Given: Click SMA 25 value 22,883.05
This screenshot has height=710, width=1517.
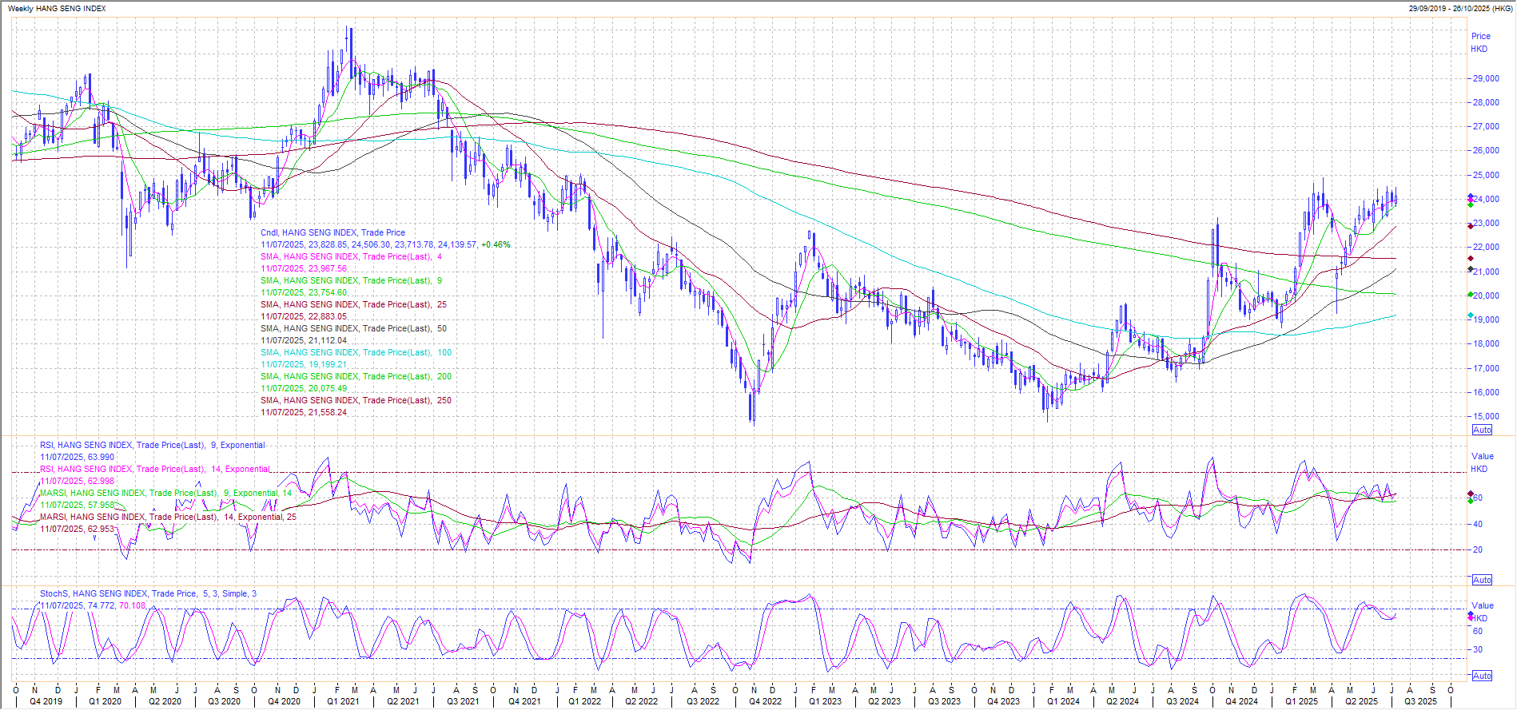Looking at the screenshot, I should click(x=304, y=317).
